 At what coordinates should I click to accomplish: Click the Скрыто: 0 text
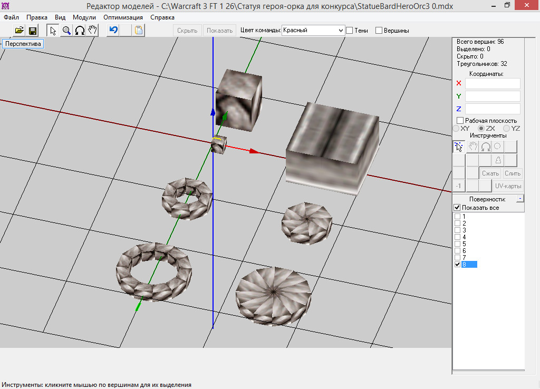[x=470, y=56]
